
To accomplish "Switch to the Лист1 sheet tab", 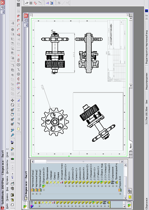I will coord(131,146).
